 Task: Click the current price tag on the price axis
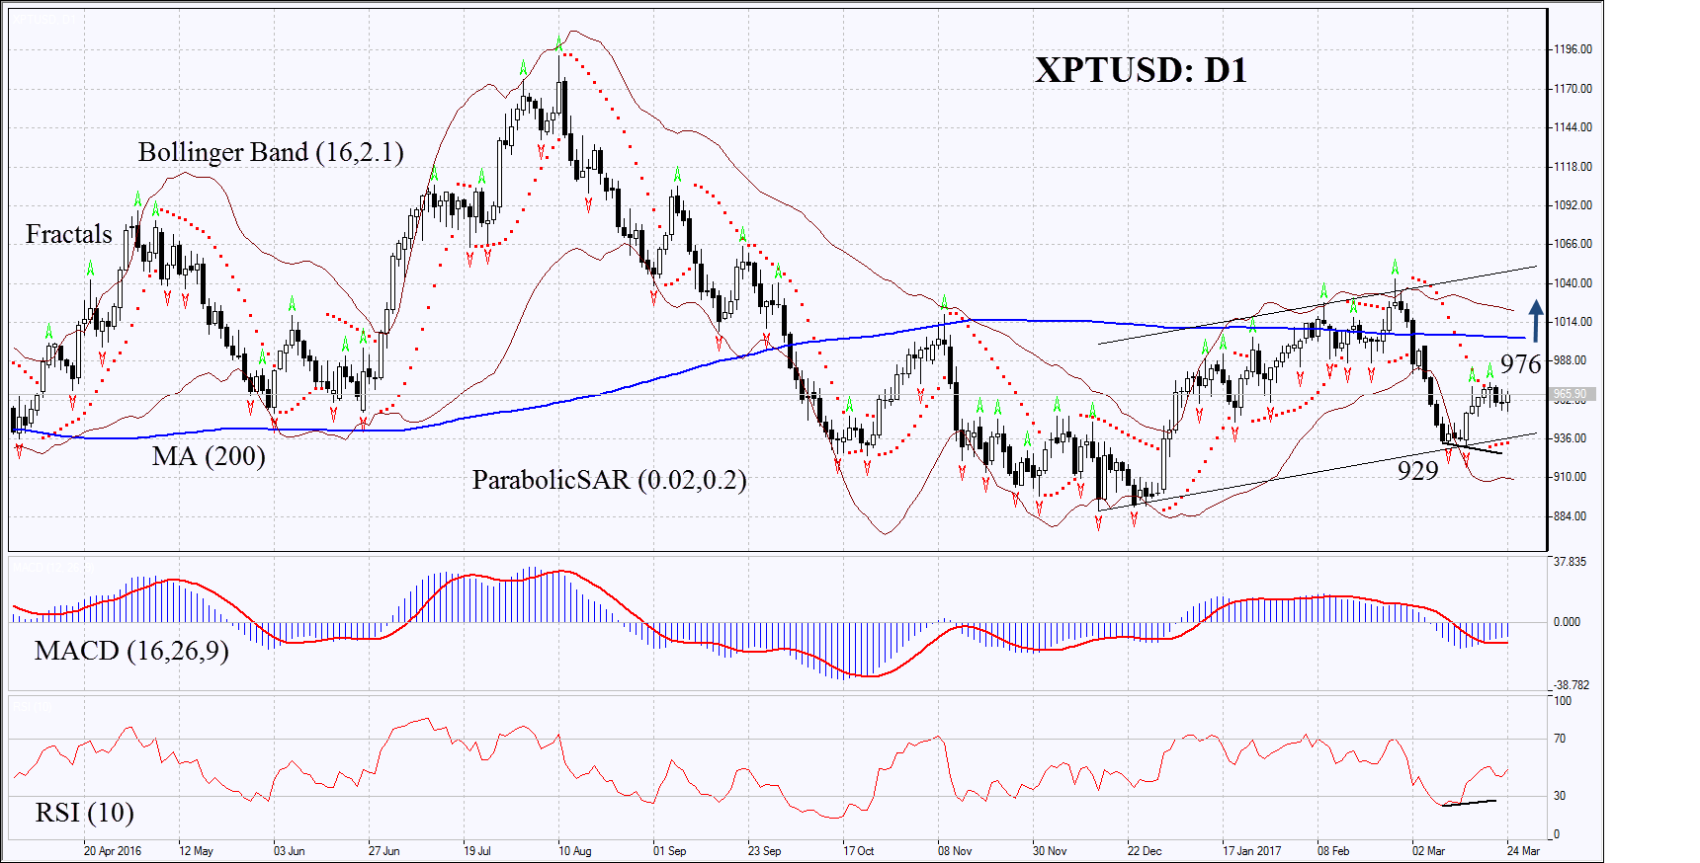click(x=1570, y=394)
